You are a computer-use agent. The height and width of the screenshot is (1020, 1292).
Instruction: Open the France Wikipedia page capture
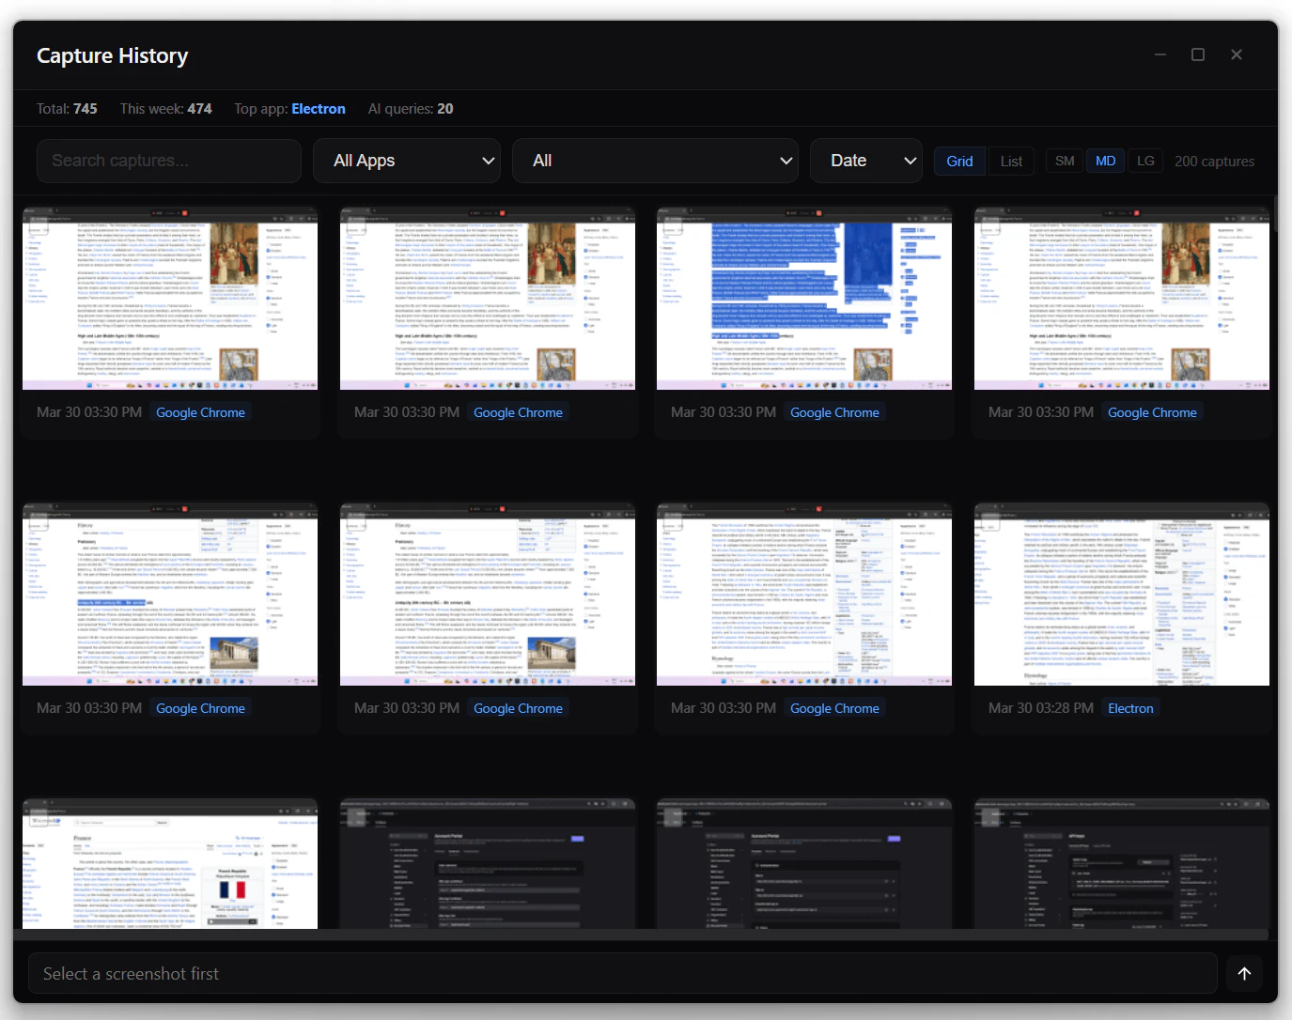click(x=170, y=863)
